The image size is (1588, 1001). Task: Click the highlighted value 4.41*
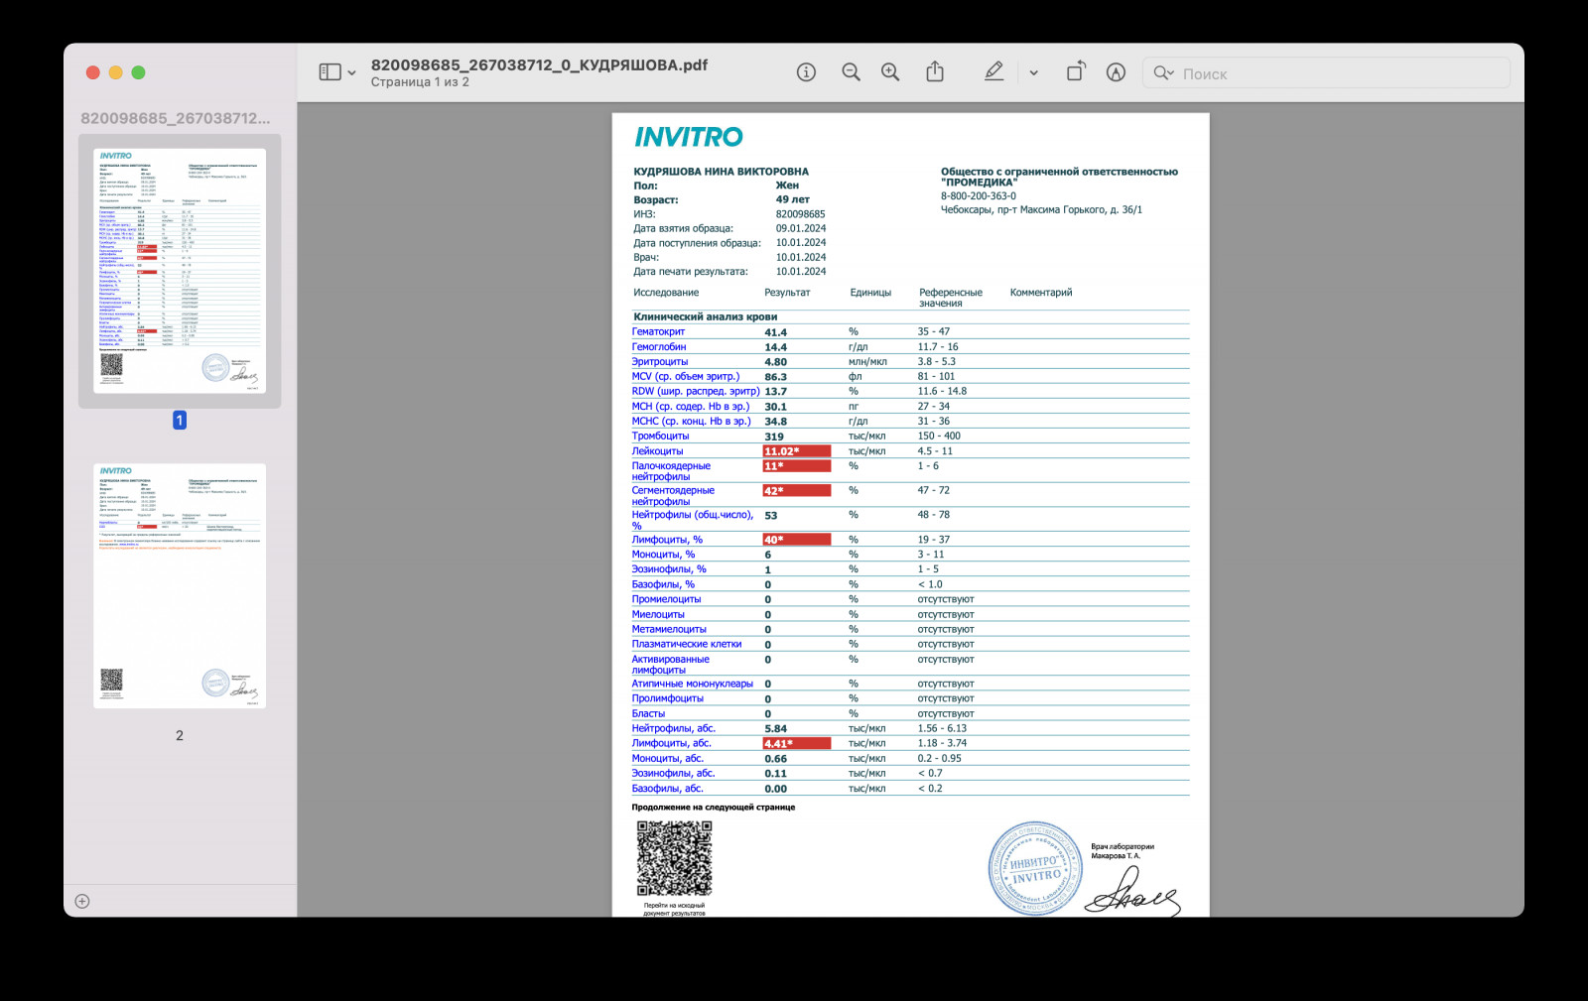[796, 743]
